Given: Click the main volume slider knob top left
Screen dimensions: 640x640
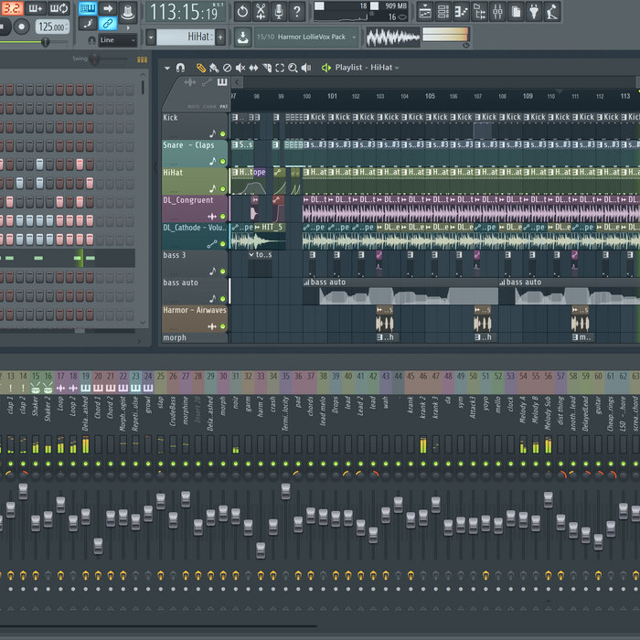Looking at the screenshot, I should click(45, 42).
